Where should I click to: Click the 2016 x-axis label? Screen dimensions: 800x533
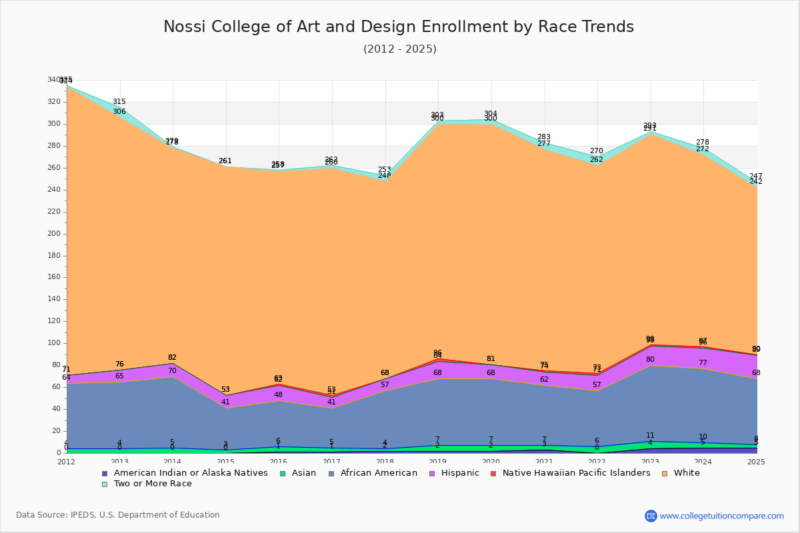[x=279, y=462]
